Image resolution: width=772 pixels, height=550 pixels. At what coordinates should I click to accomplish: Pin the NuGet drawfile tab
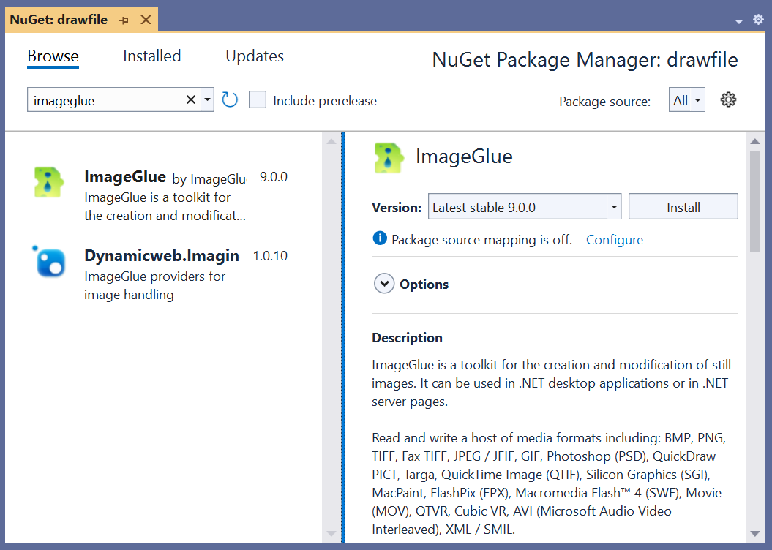(124, 20)
